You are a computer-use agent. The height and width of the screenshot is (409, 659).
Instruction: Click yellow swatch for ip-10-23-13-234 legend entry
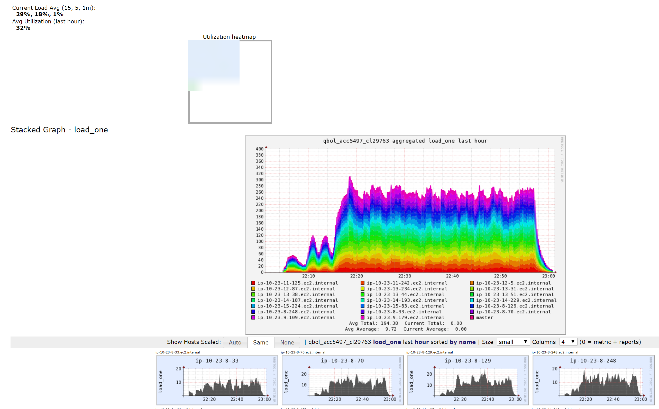coord(362,289)
